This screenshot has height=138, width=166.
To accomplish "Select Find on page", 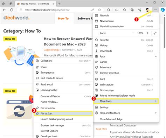I will [126, 90].
